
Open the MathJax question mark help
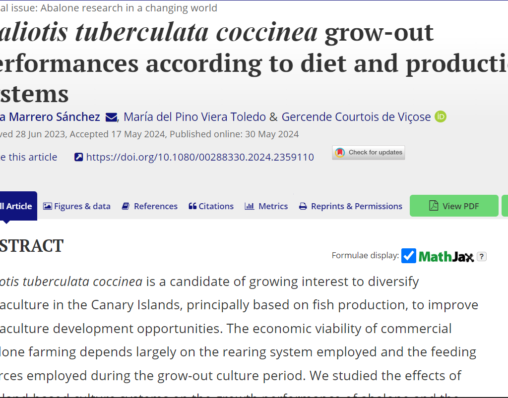482,256
